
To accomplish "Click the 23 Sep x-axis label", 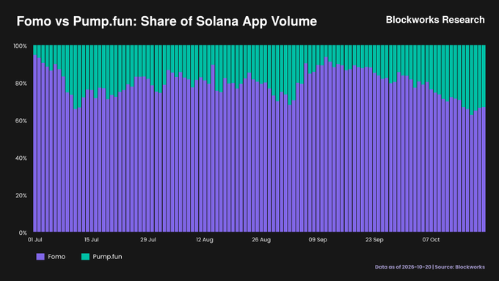I will (374, 240).
